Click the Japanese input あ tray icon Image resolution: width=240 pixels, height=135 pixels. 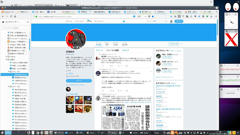click(172, 133)
